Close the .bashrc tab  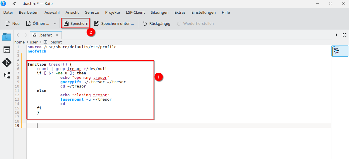click(x=57, y=35)
